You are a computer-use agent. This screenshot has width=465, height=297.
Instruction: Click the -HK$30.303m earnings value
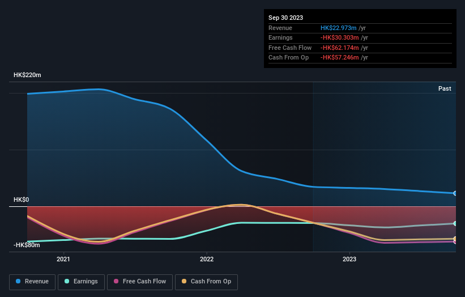click(x=340, y=37)
